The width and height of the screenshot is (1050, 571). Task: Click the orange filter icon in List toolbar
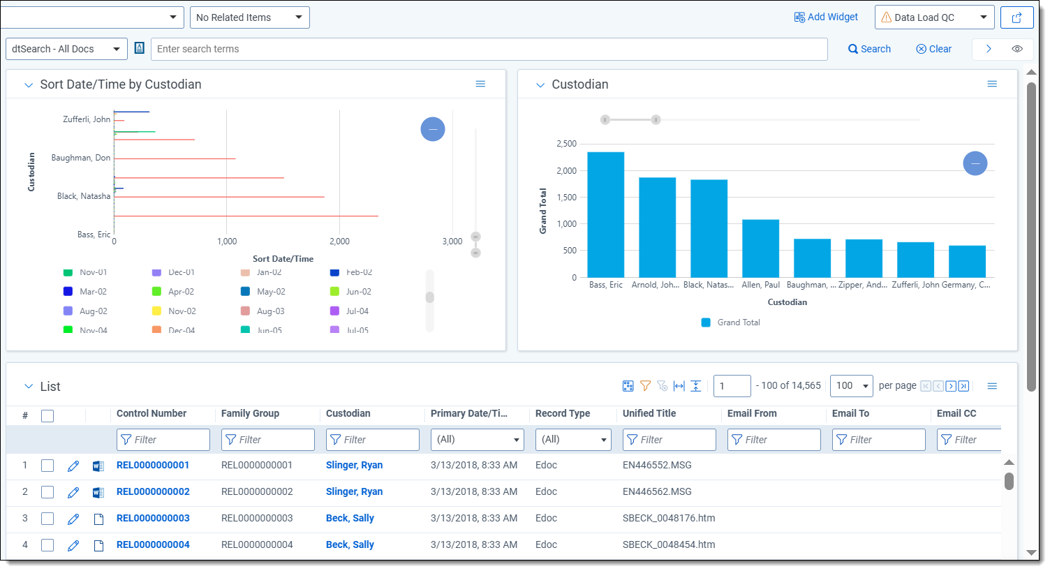[x=645, y=386]
